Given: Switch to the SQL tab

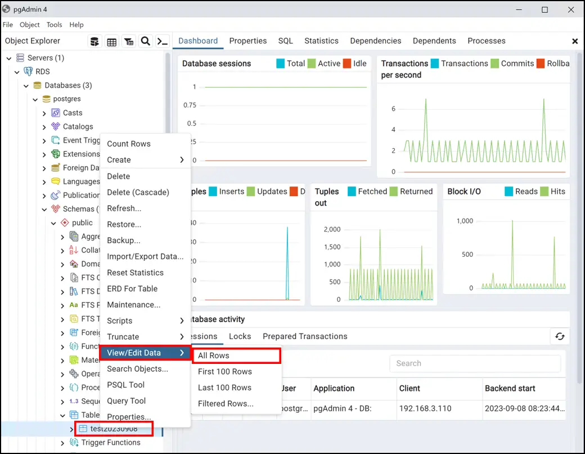Looking at the screenshot, I should click(x=285, y=41).
